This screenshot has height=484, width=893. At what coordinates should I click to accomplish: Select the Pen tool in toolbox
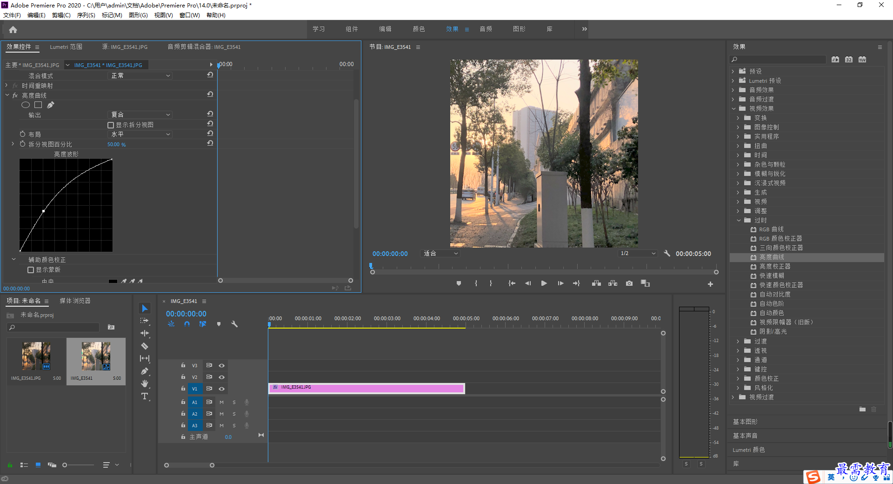pos(145,371)
